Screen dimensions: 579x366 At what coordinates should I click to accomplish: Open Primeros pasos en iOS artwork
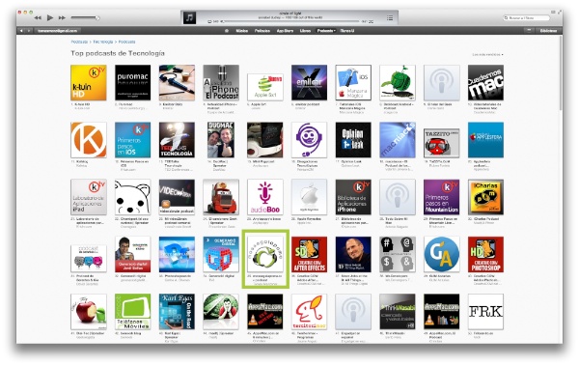pos(132,140)
